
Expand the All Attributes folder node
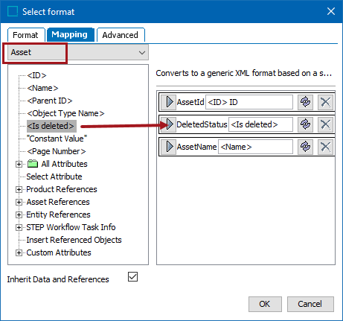pos(19,164)
